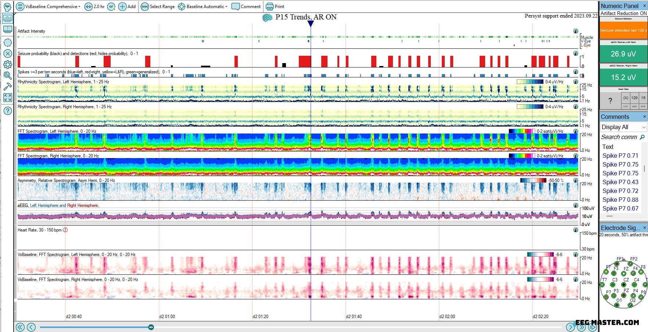The width and height of the screenshot is (648, 332).
Task: Click info icon for Seizure probability trend
Action: [x=576, y=54]
